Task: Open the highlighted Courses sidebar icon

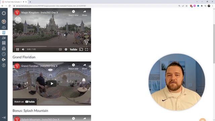Action: click(x=4, y=33)
